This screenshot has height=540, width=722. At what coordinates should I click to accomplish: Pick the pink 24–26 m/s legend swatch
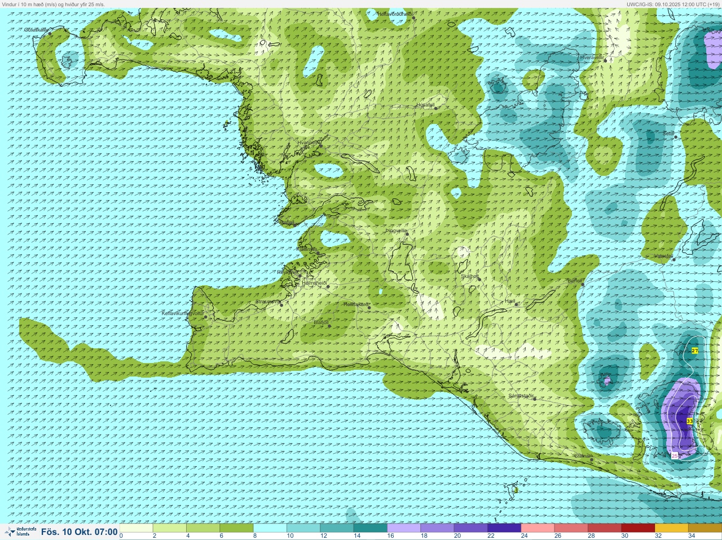pyautogui.click(x=538, y=528)
